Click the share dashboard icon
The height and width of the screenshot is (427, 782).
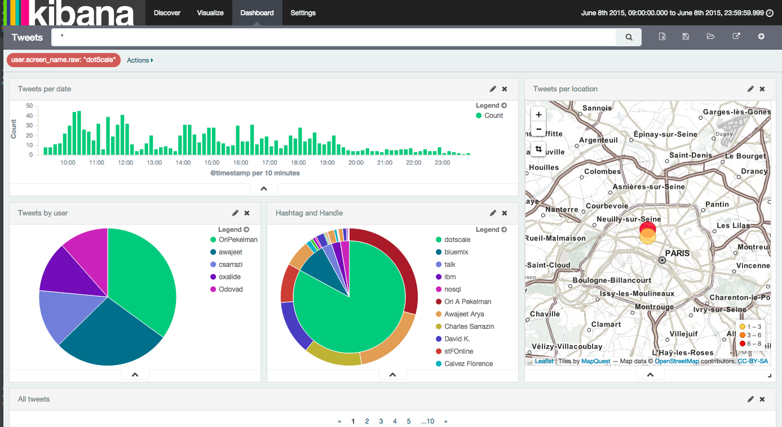(736, 37)
